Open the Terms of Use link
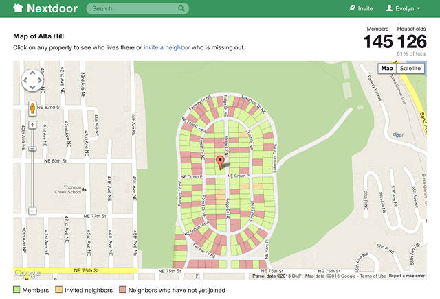440x299 pixels. point(373,276)
